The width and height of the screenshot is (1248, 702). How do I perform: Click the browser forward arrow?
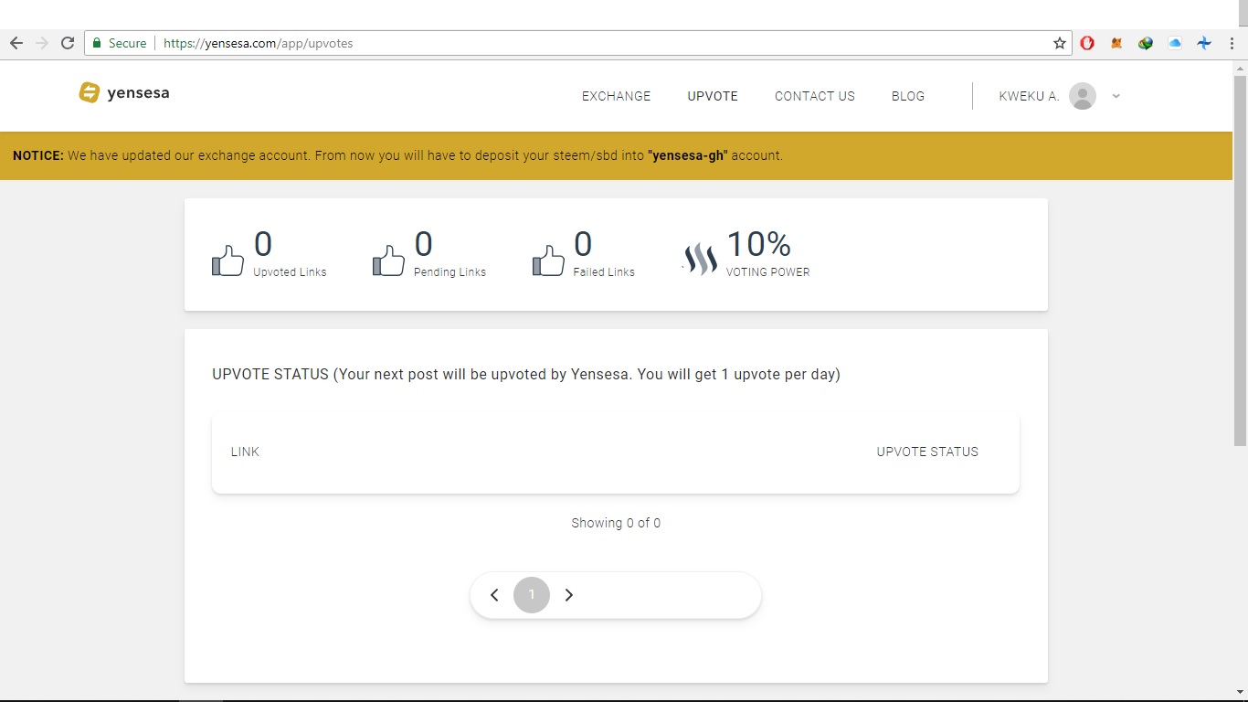(x=41, y=43)
